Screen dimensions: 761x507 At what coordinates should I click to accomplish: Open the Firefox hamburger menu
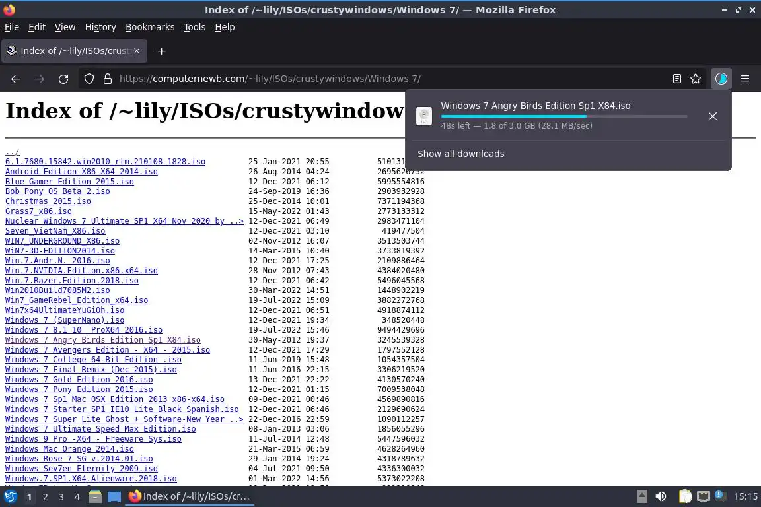tap(745, 79)
